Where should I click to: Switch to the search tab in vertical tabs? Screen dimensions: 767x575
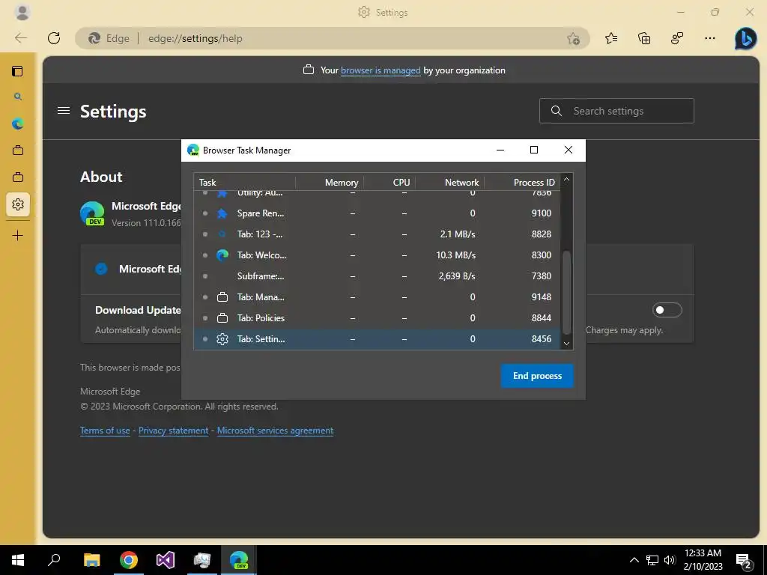tap(18, 97)
